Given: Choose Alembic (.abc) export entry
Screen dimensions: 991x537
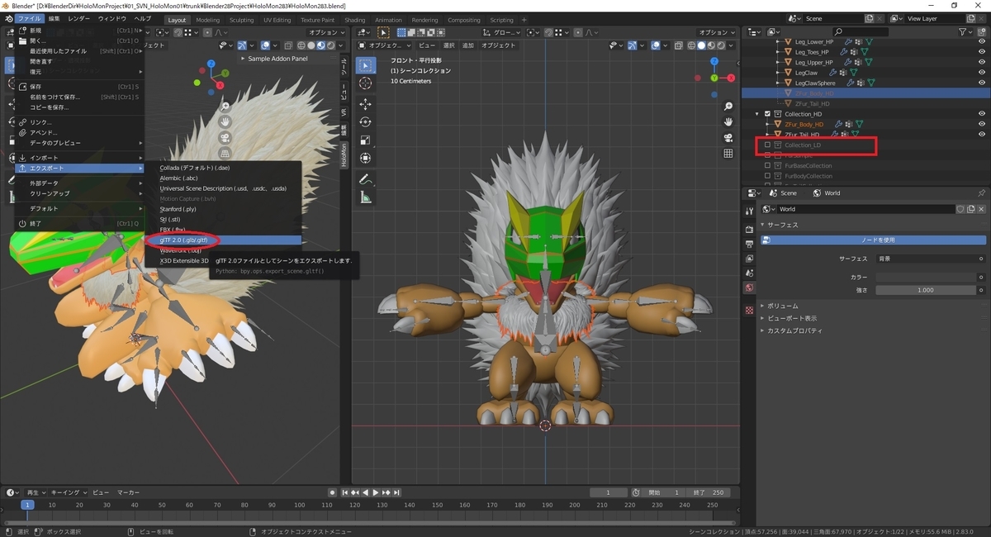Looking at the screenshot, I should point(223,178).
